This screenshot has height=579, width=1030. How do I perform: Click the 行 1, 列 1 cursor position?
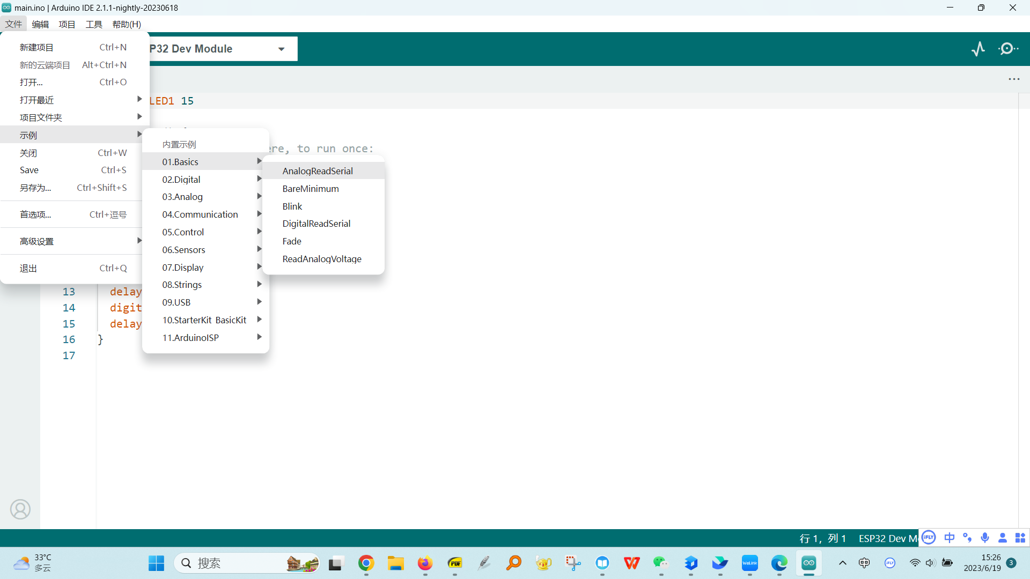[822, 538]
